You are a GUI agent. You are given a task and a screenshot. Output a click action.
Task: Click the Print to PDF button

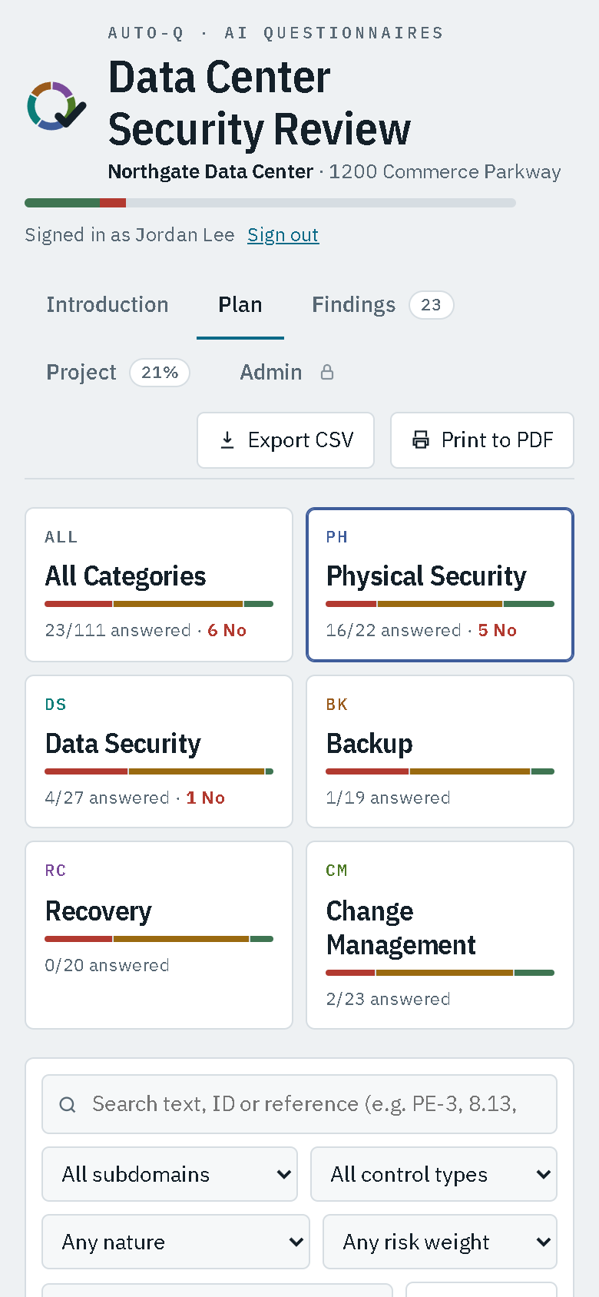click(482, 440)
